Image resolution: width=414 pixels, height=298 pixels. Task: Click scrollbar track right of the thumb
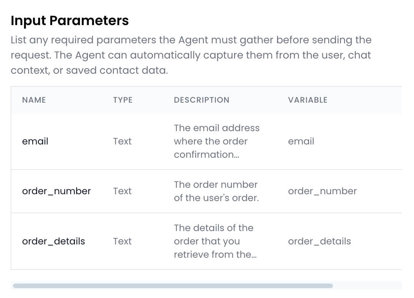[x=367, y=286]
